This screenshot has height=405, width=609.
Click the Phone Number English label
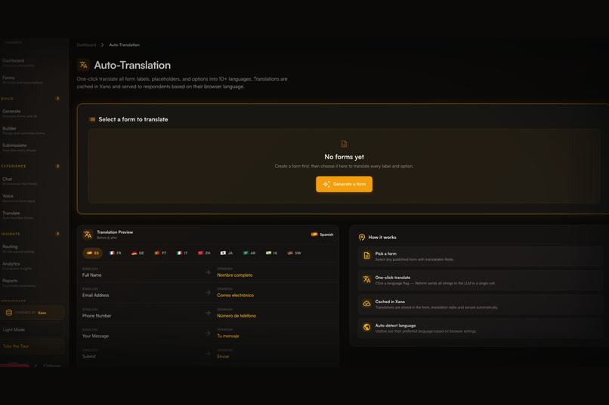tap(97, 315)
